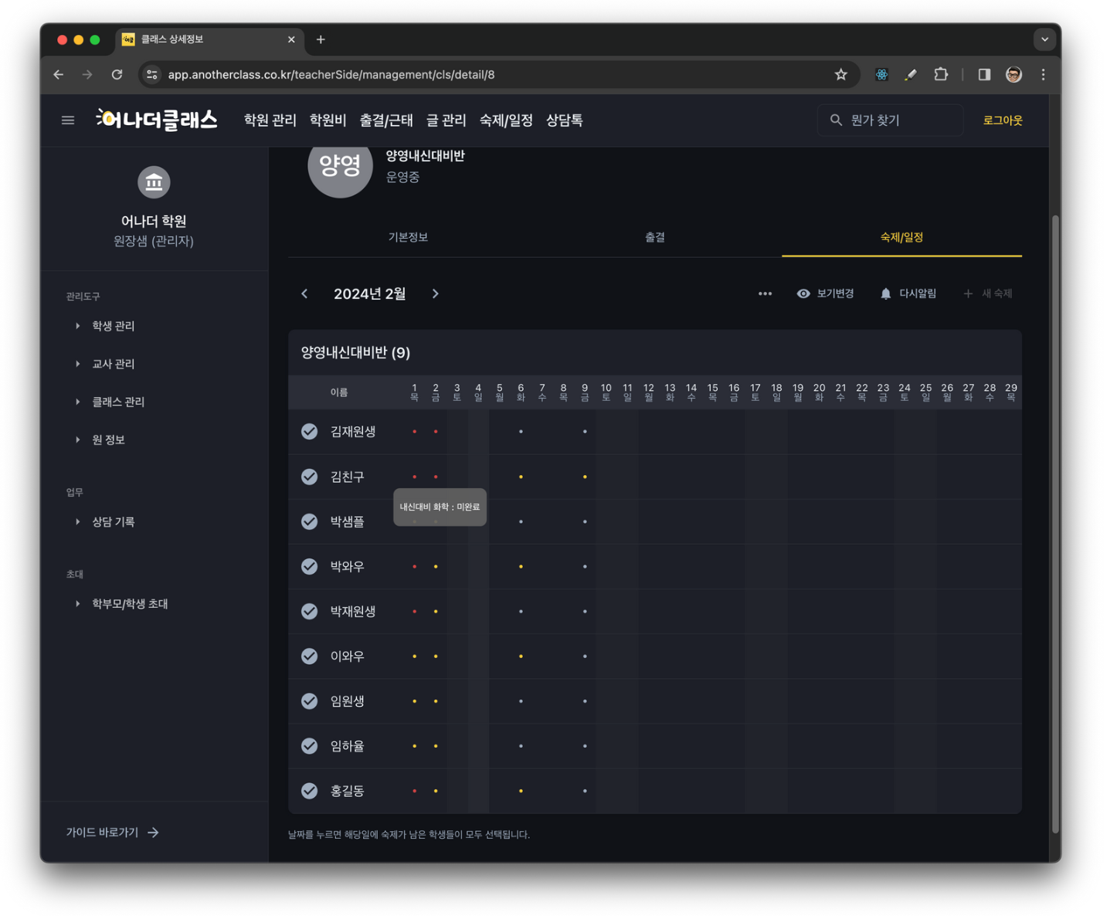Expand 원 정보 in the sidebar
The width and height of the screenshot is (1117, 916).
pyautogui.click(x=108, y=439)
